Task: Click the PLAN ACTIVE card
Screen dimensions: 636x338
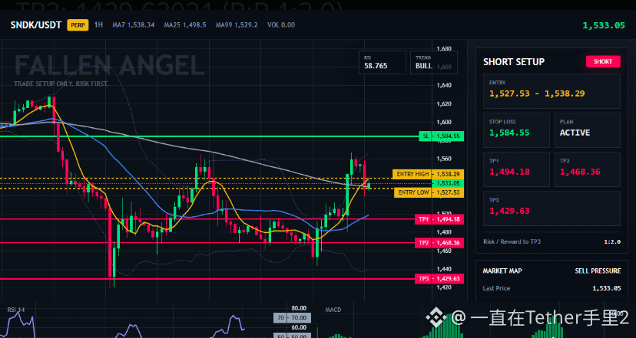Action: [x=587, y=130]
